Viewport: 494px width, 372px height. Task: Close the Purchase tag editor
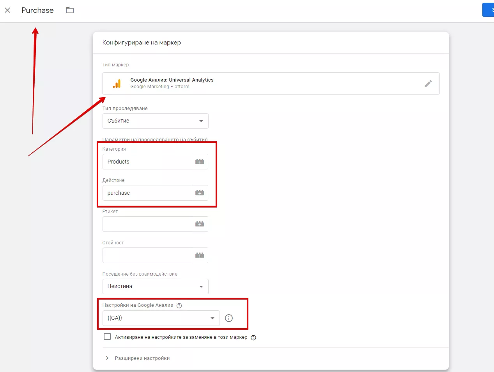tap(7, 10)
